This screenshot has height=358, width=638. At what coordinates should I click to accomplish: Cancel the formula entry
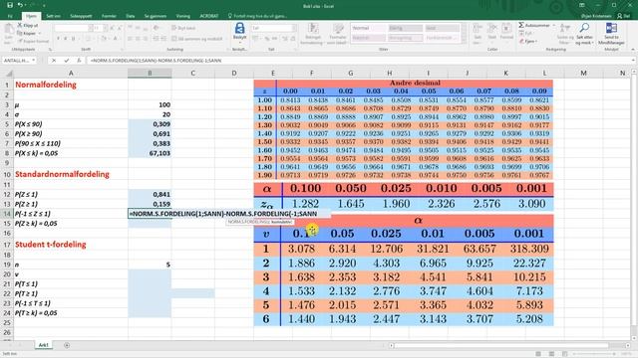54,61
